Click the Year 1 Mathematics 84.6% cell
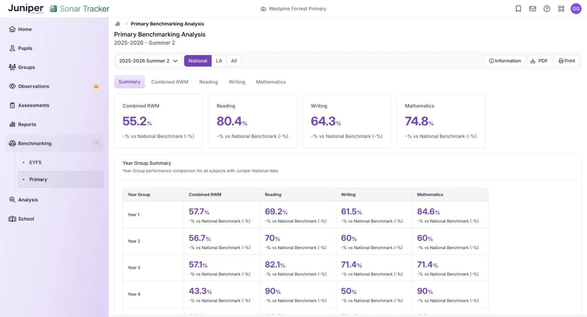 tap(450, 215)
